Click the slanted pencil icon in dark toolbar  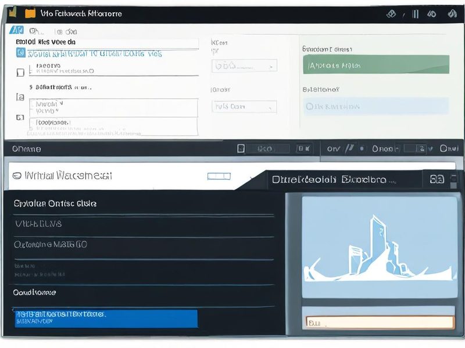350,148
